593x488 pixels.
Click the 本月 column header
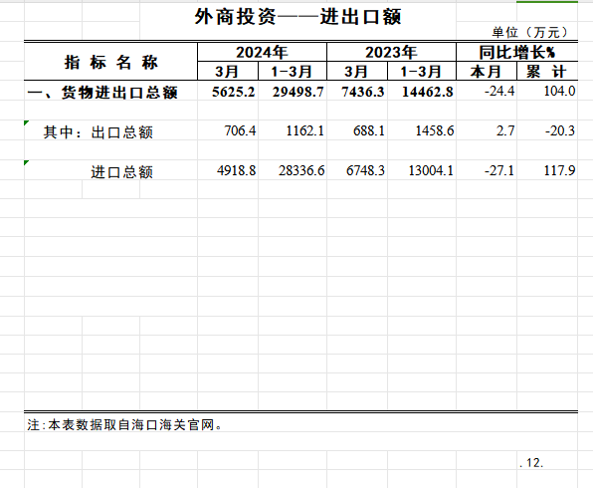tap(486, 72)
